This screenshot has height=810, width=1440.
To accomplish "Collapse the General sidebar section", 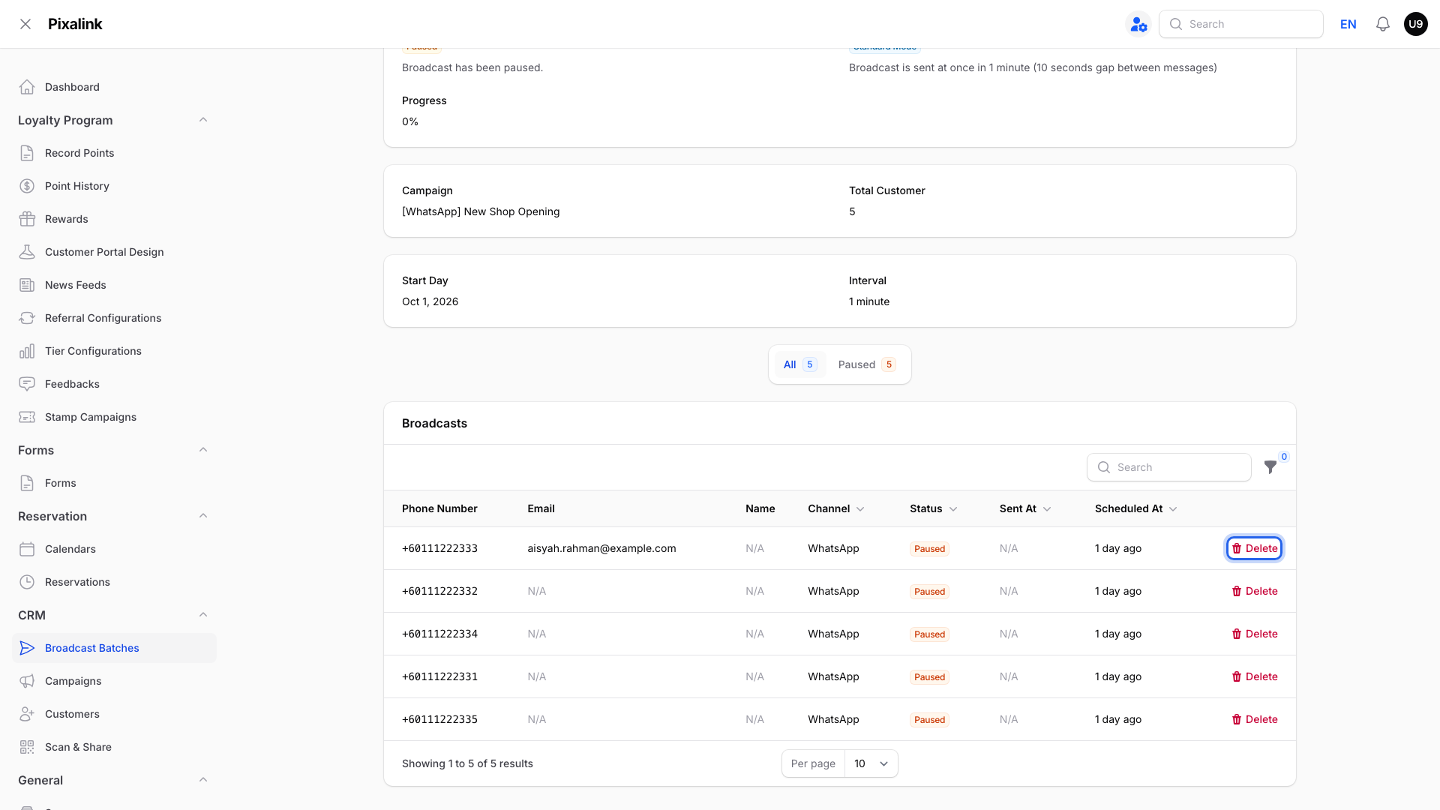I will (x=203, y=780).
